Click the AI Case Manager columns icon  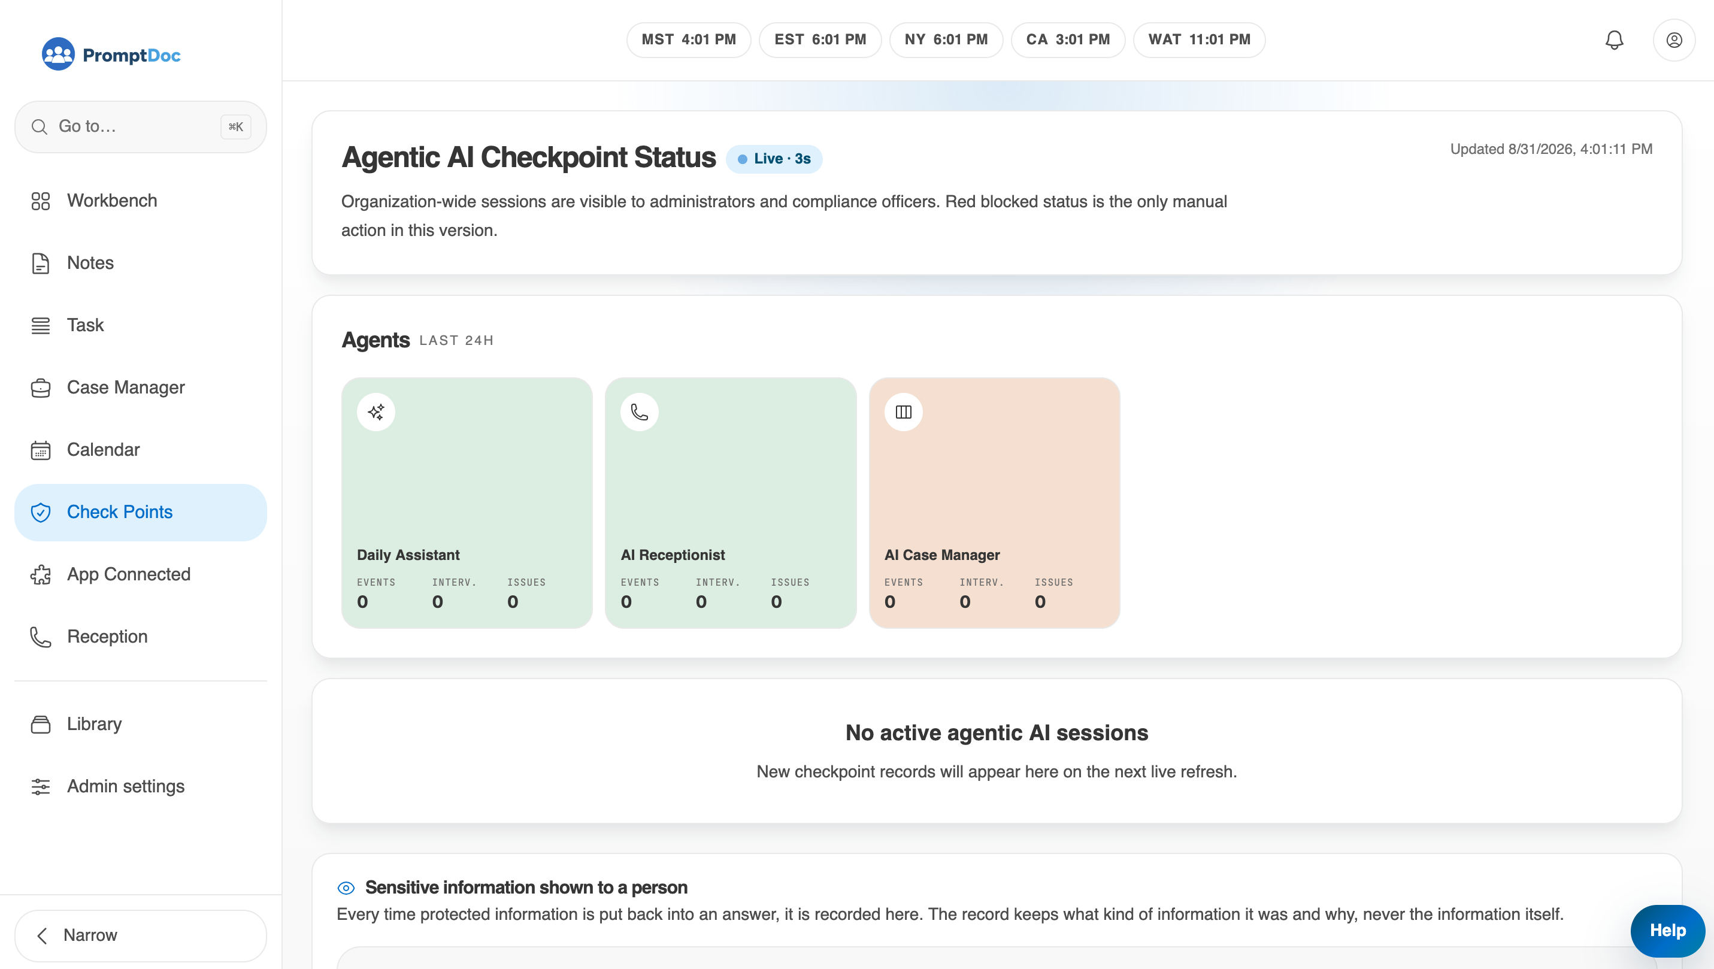(x=903, y=412)
